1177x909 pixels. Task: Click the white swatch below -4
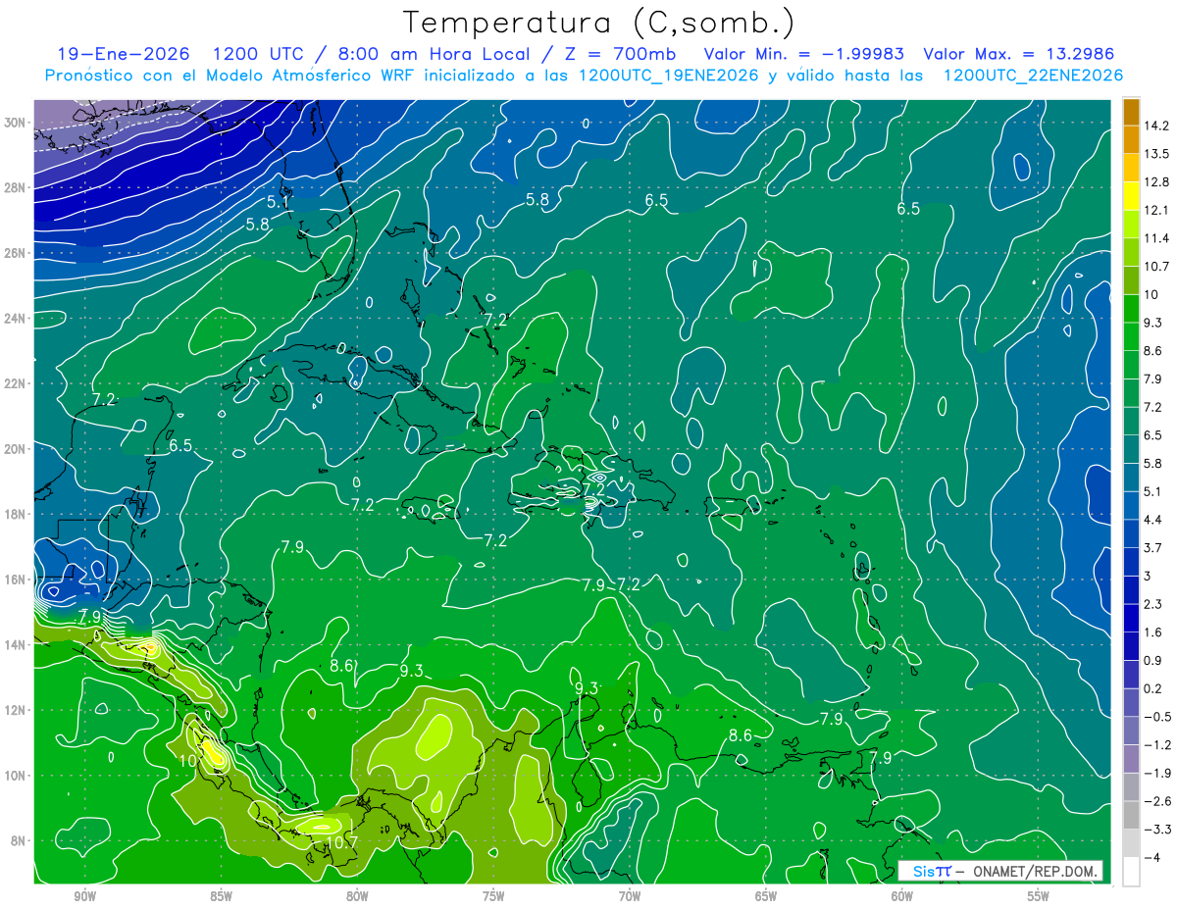click(1131, 872)
